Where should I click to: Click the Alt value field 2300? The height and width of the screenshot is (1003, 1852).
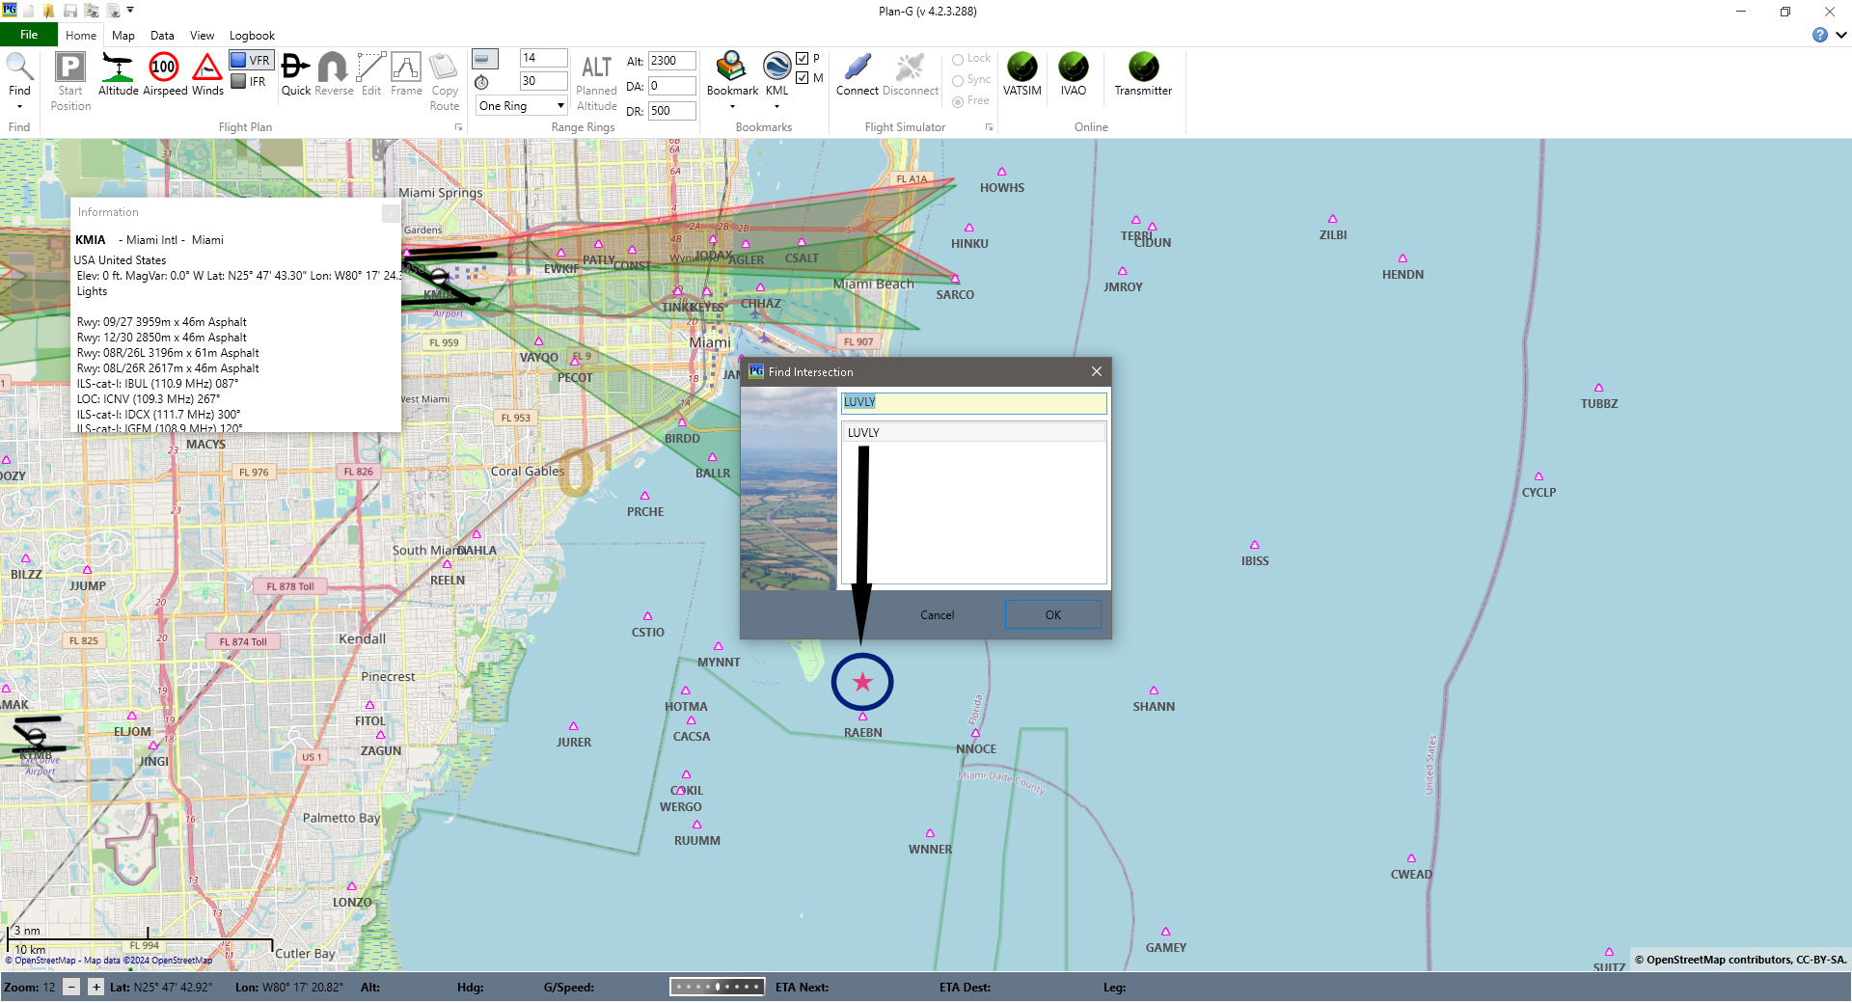click(671, 61)
